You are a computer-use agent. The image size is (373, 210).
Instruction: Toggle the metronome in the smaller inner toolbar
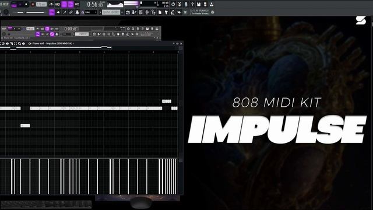tap(38, 29)
